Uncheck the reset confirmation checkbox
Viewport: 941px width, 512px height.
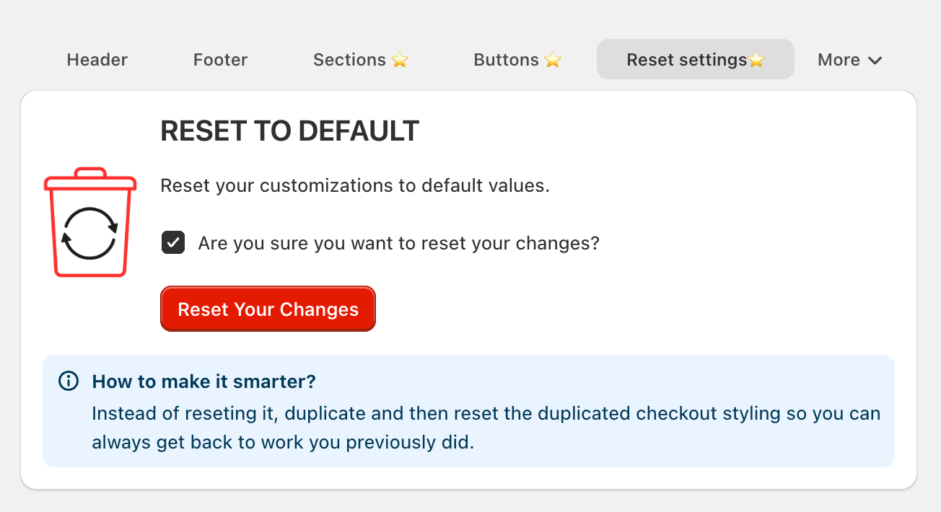173,243
